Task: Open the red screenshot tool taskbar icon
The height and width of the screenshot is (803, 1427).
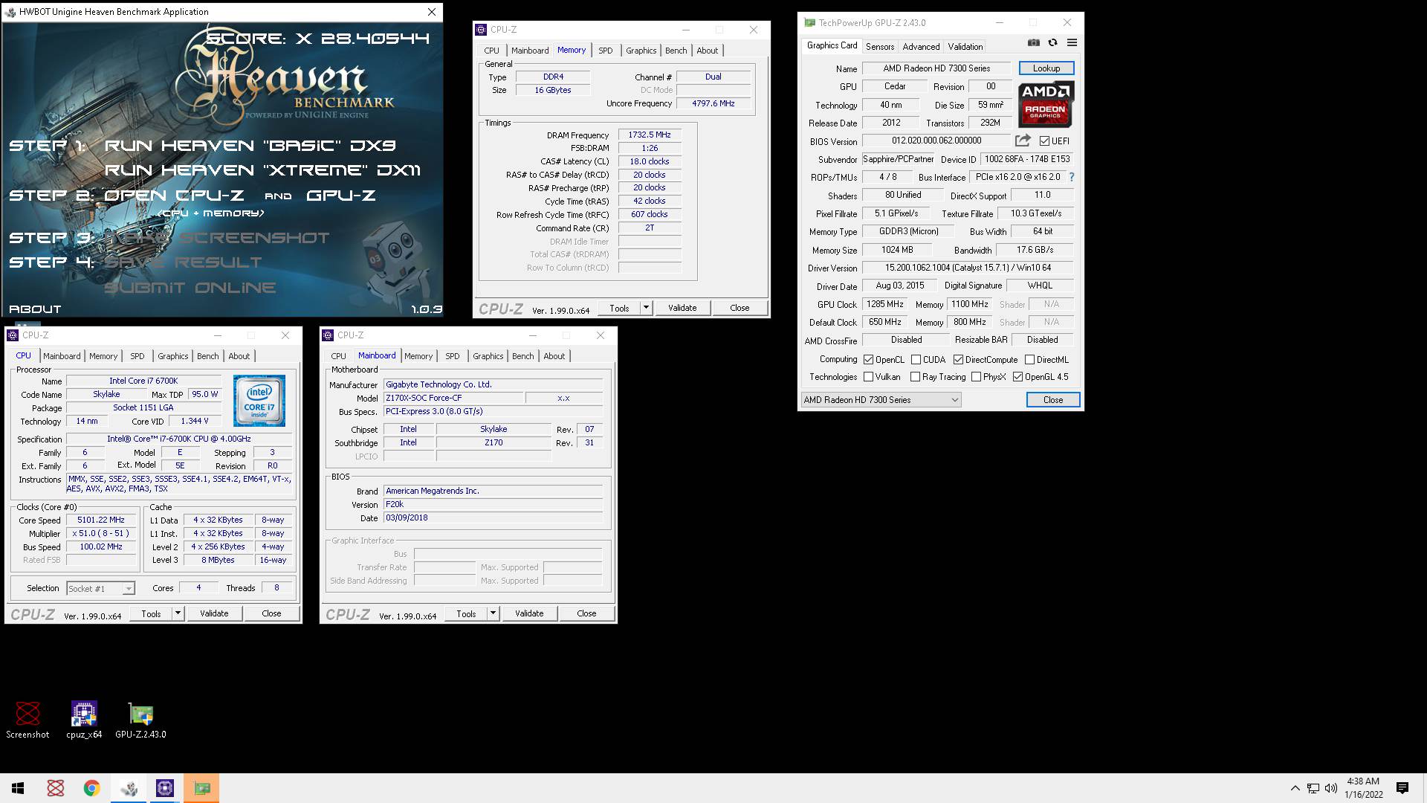Action: coord(55,788)
